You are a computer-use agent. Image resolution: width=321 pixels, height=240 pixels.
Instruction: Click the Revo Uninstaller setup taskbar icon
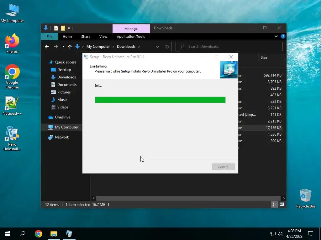click(x=69, y=234)
